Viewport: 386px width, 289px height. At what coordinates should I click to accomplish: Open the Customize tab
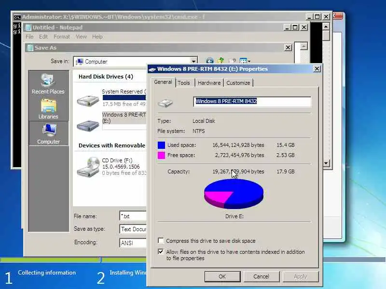[x=238, y=83]
